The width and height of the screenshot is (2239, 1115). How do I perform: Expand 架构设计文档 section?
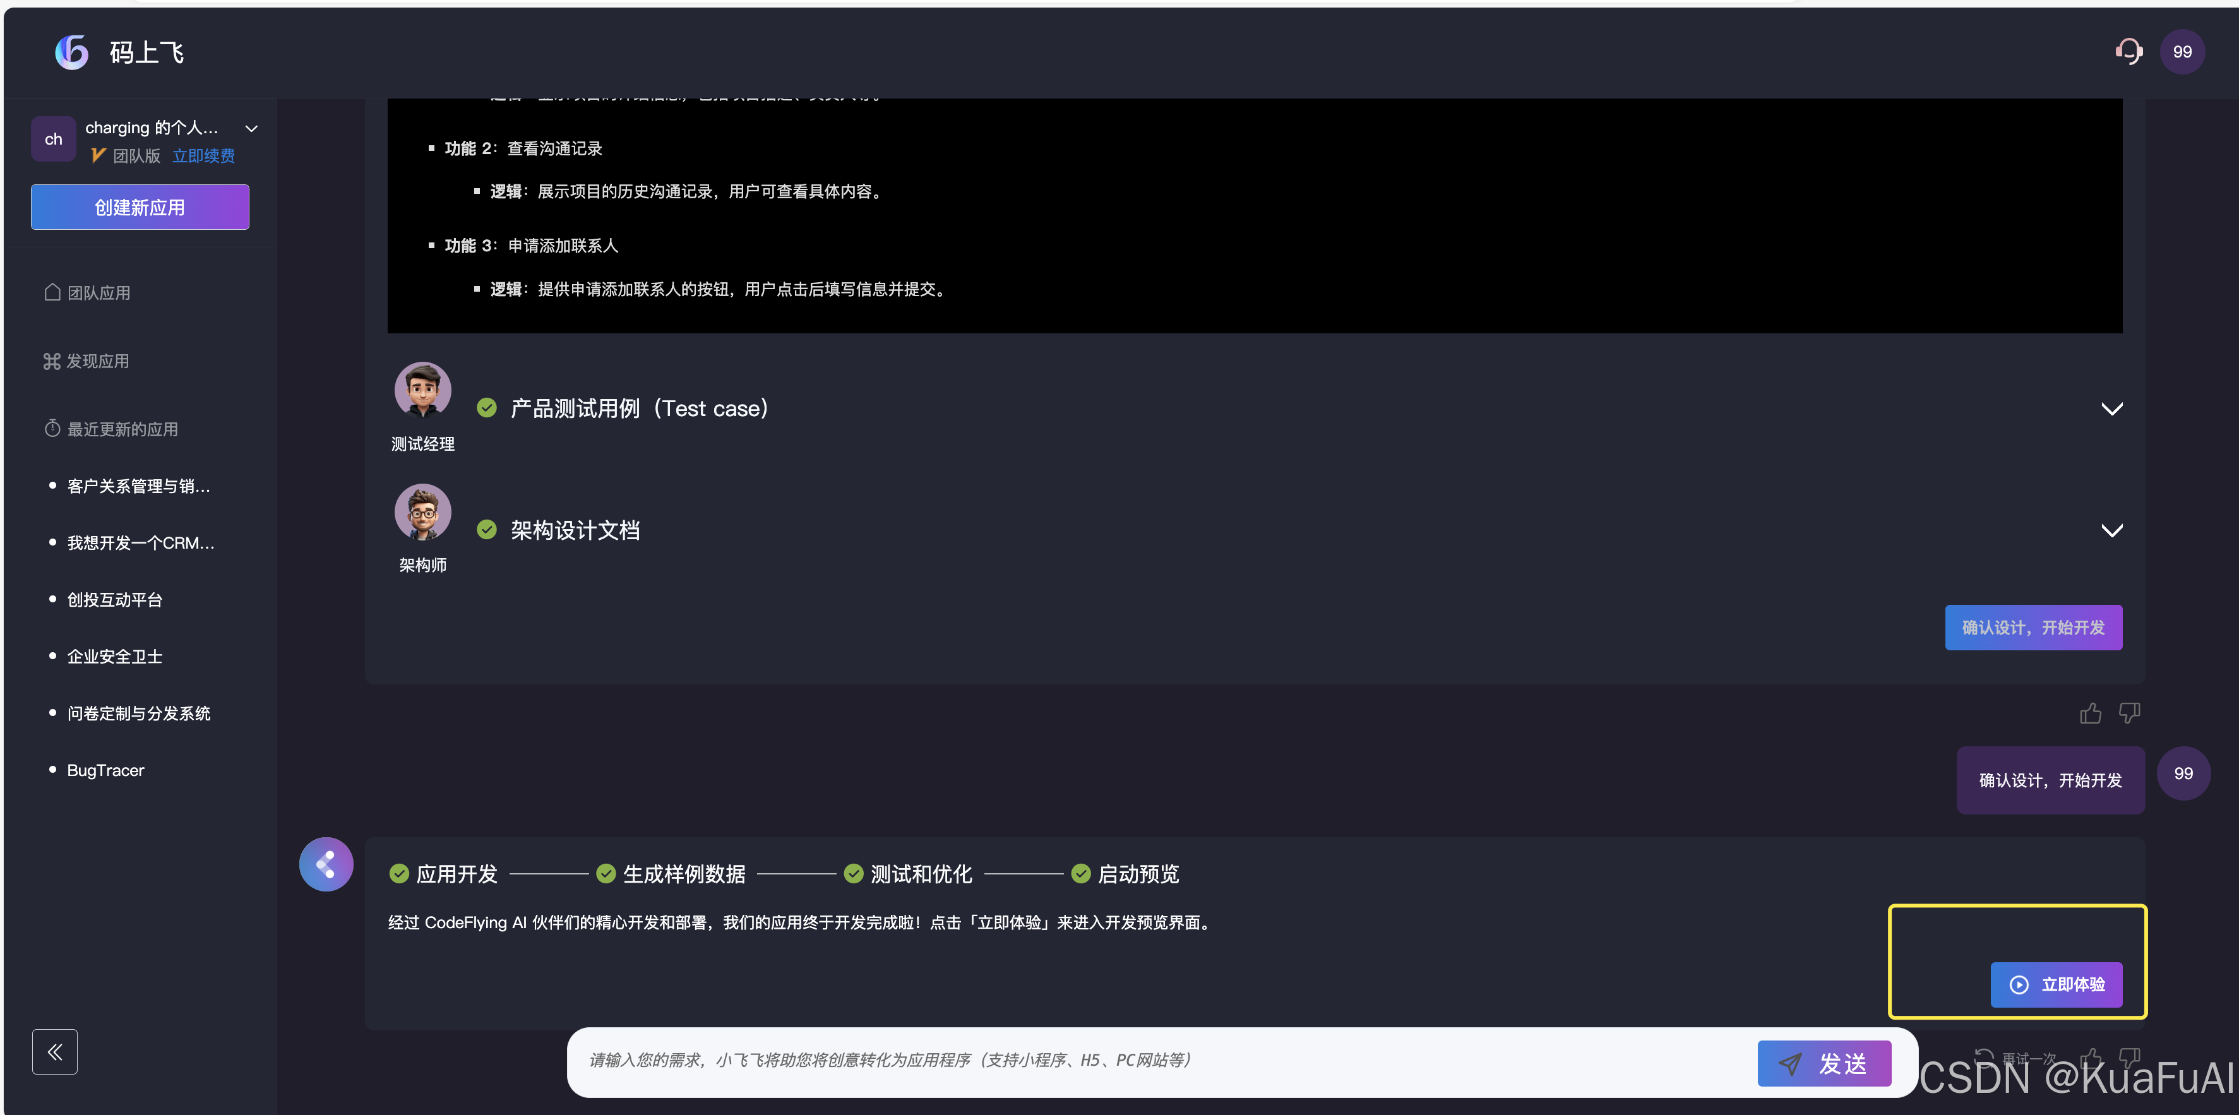[2111, 530]
